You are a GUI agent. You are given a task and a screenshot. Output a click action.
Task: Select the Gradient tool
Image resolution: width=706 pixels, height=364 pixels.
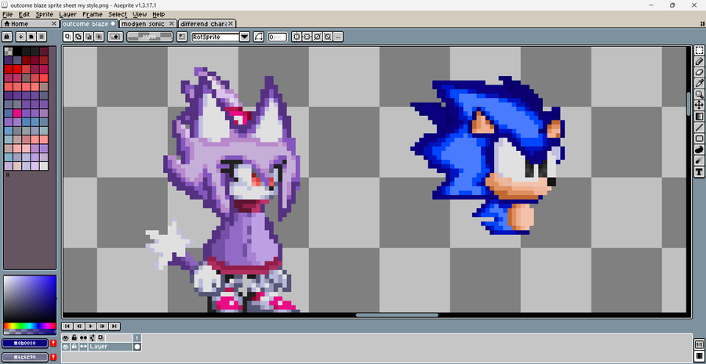click(699, 116)
